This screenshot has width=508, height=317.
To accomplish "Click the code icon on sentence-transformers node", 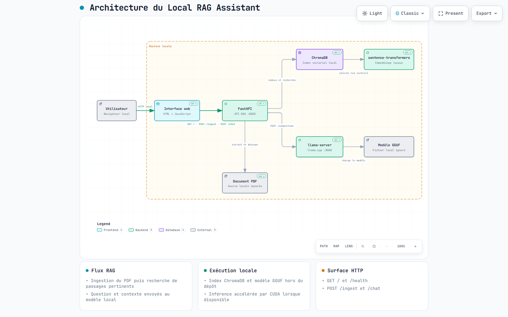I will point(368,52).
